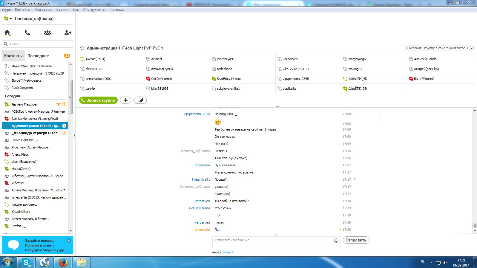The image size is (477, 268).
Task: Close the Skype ask question banner
Action: coord(69,240)
